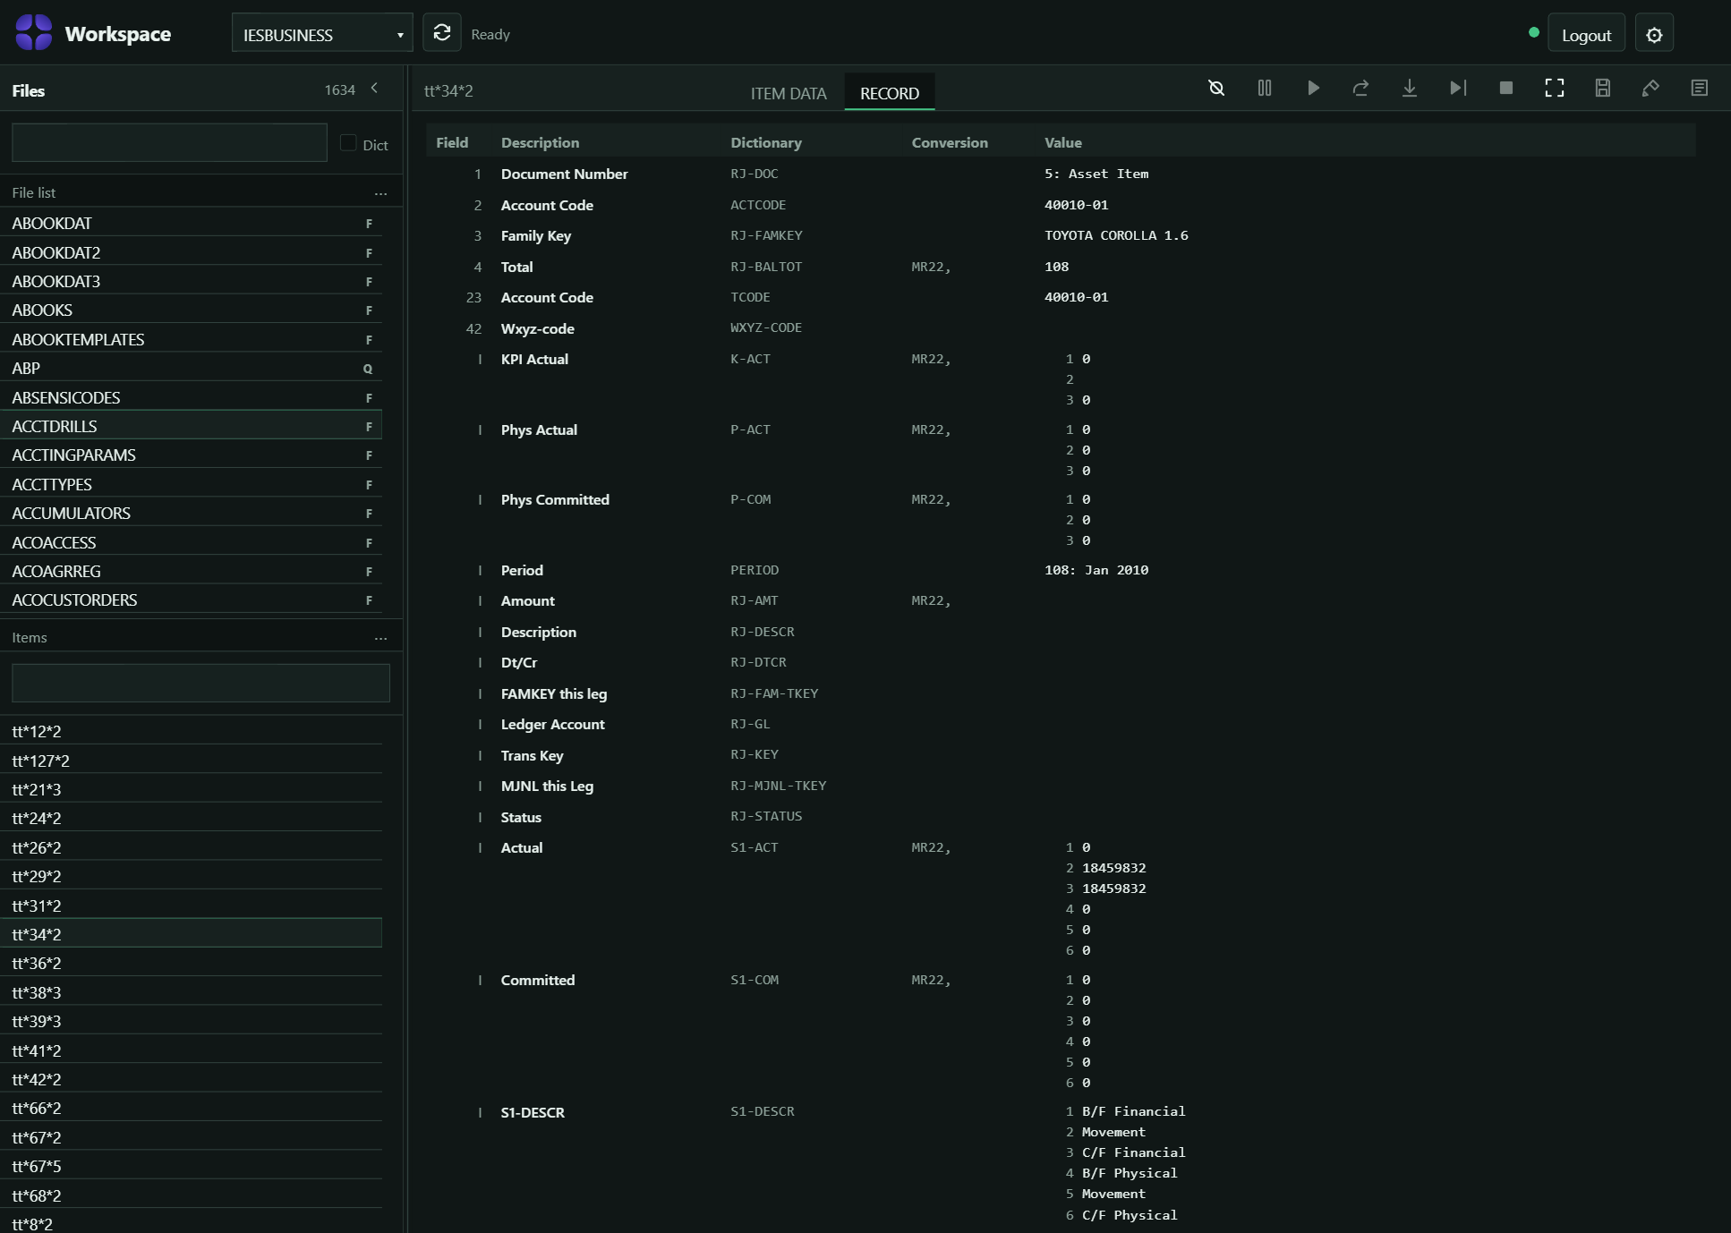Click the 108: Jan 2010 period value

click(1096, 570)
